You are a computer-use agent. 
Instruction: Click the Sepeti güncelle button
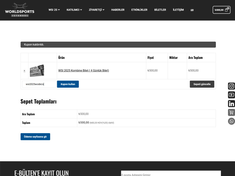202,84
